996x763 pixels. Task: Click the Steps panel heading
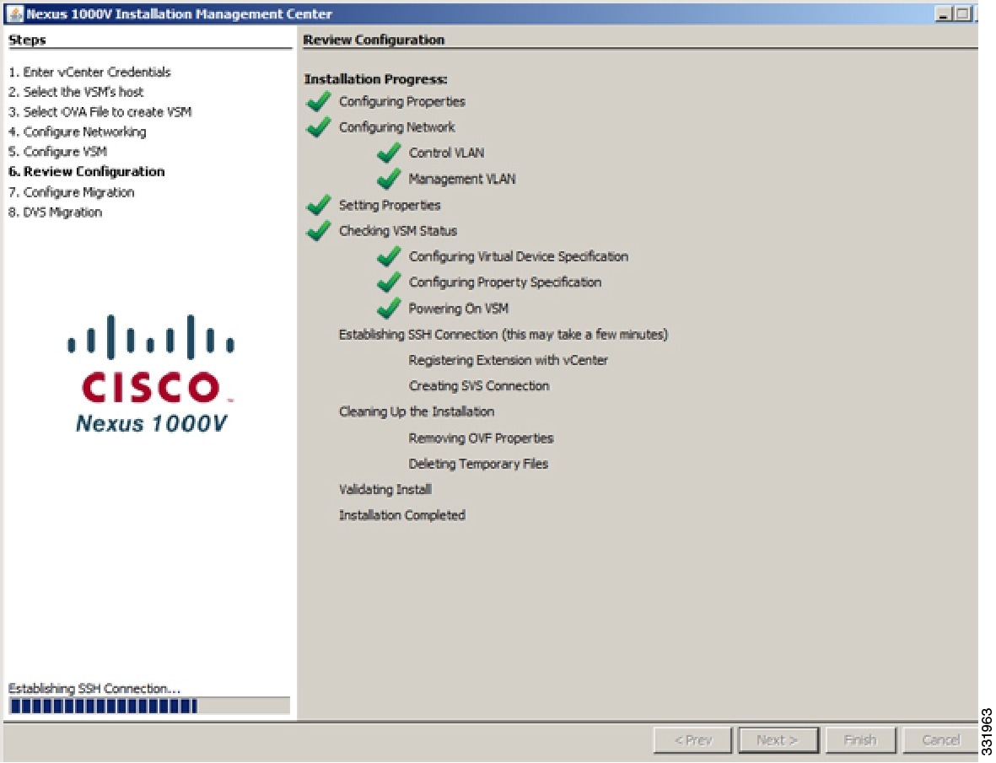(27, 40)
